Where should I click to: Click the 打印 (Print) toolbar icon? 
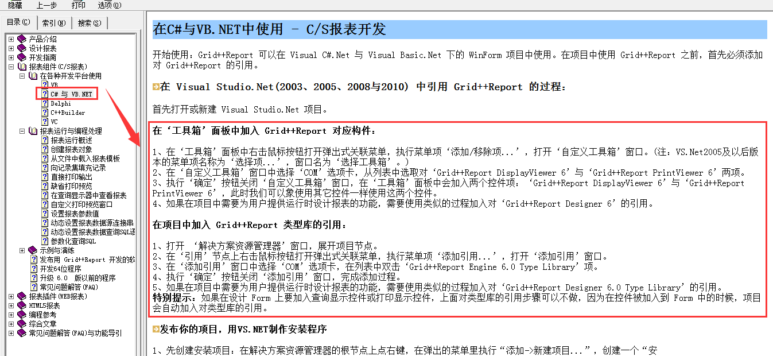[78, 5]
